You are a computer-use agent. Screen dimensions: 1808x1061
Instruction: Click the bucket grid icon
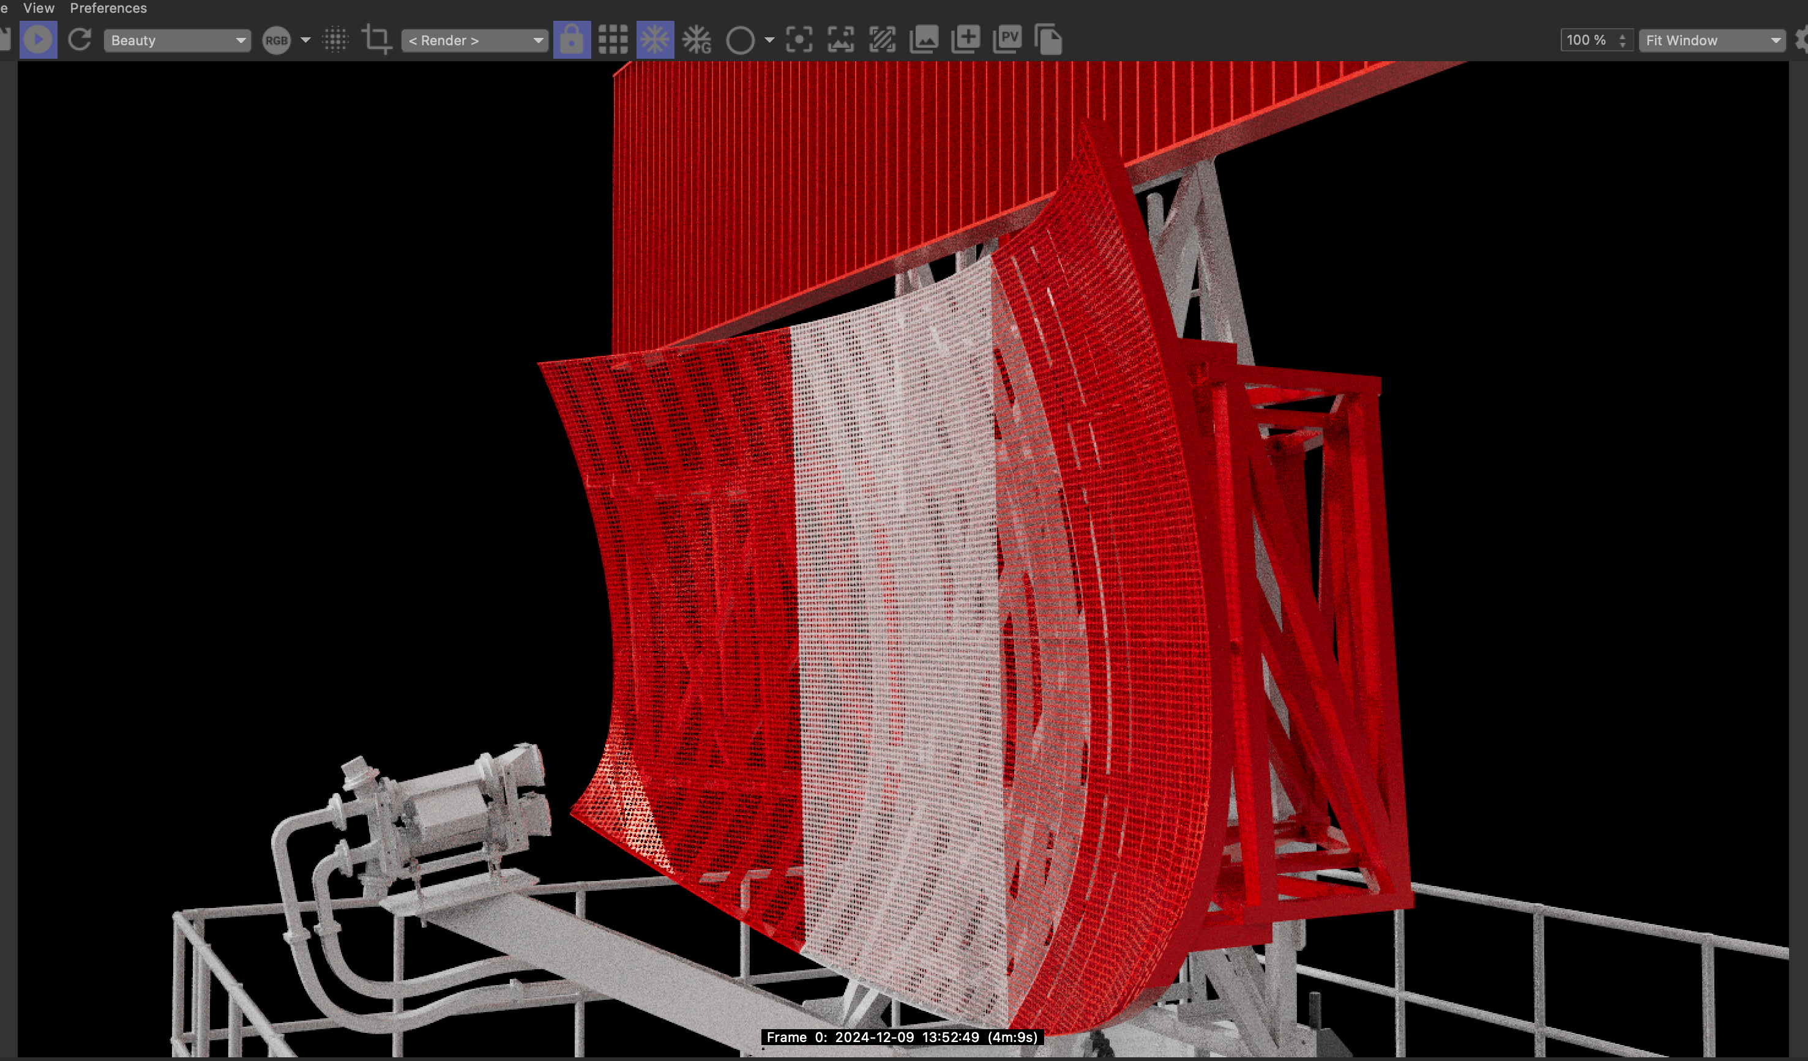[613, 39]
